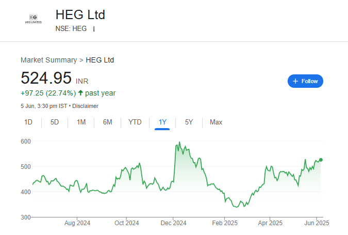Open the three-dot options menu beside NSE: HEG
The width and height of the screenshot is (348, 235).
[x=94, y=29]
